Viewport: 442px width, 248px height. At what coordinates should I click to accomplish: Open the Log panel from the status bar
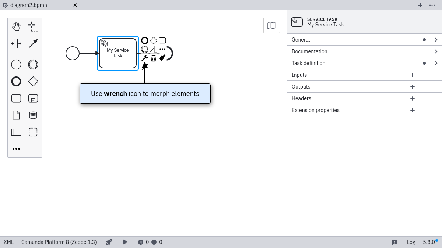(411, 242)
